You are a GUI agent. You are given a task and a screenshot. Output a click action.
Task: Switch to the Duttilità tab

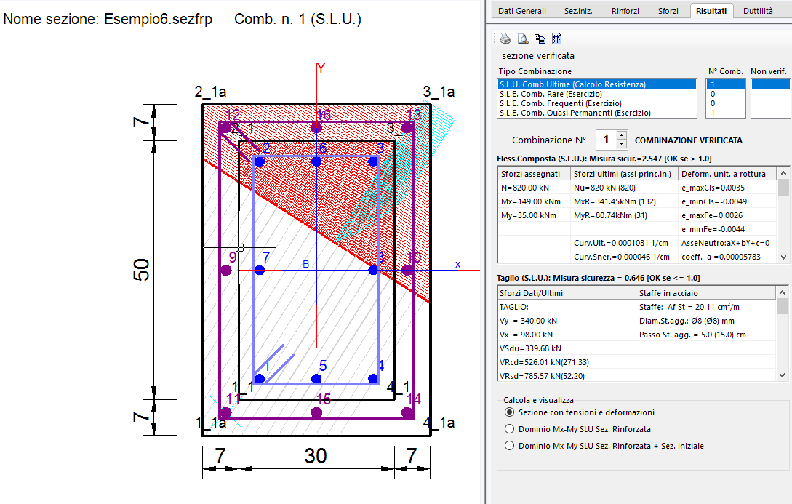758,11
